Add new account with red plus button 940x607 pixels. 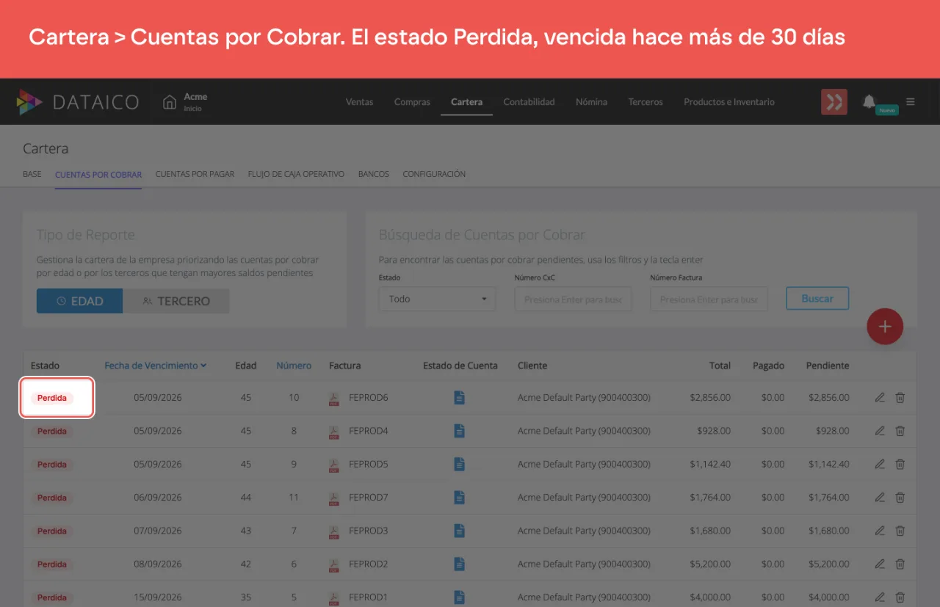pyautogui.click(x=885, y=327)
